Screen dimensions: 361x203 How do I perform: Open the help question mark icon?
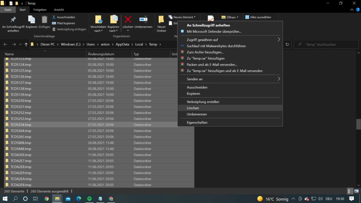(x=358, y=10)
